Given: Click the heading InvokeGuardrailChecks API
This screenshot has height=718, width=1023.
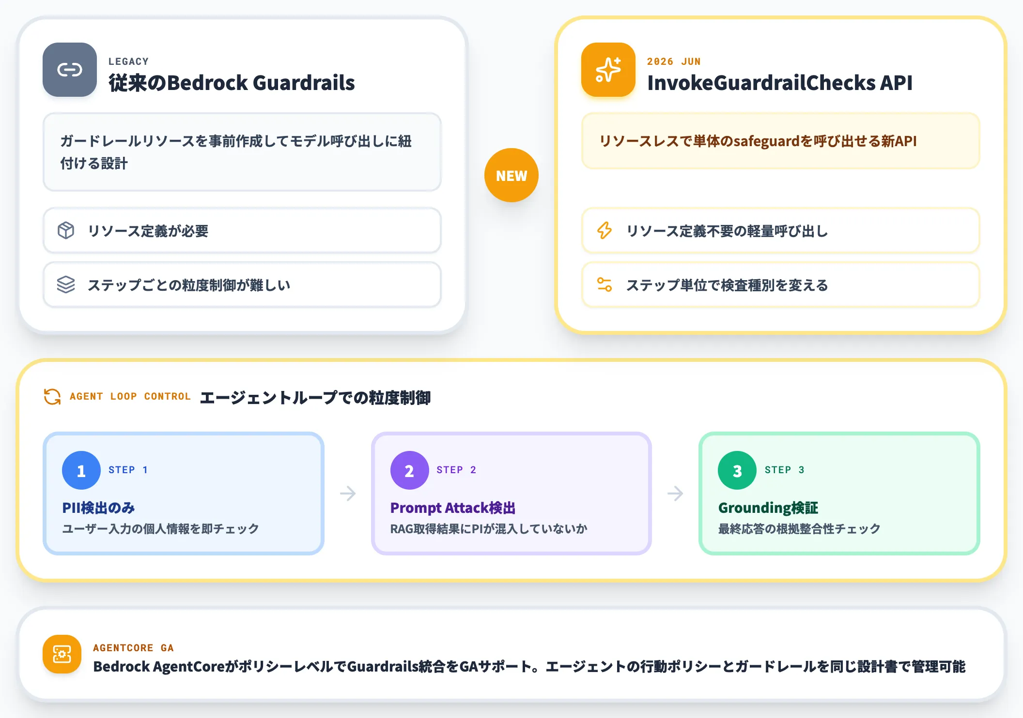Looking at the screenshot, I should 780,83.
